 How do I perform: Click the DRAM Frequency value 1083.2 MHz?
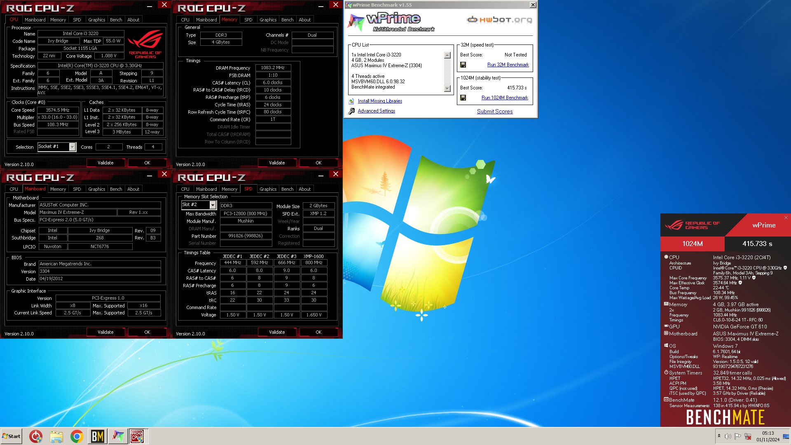click(x=273, y=68)
